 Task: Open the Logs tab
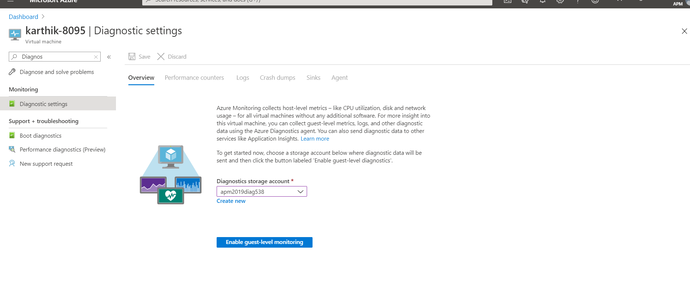pos(243,78)
